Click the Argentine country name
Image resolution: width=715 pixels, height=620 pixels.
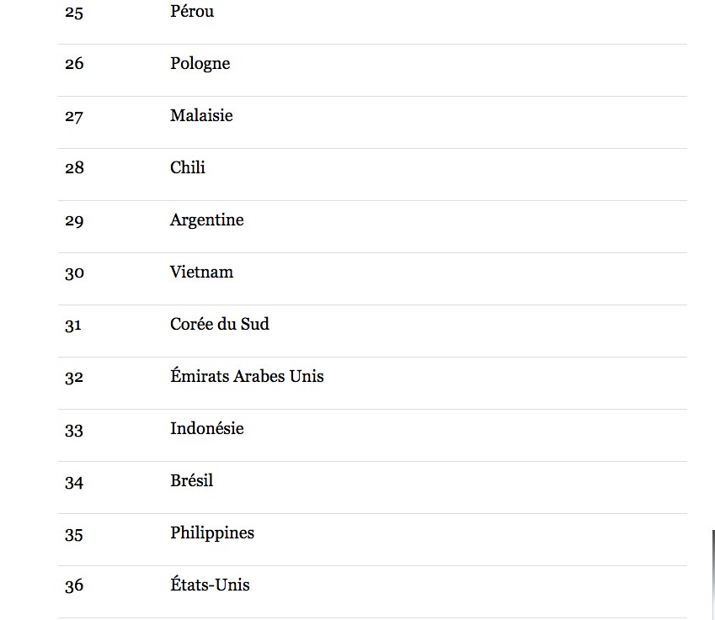(x=207, y=220)
